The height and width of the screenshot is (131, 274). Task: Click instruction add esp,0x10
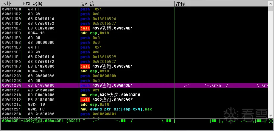click(x=95, y=105)
